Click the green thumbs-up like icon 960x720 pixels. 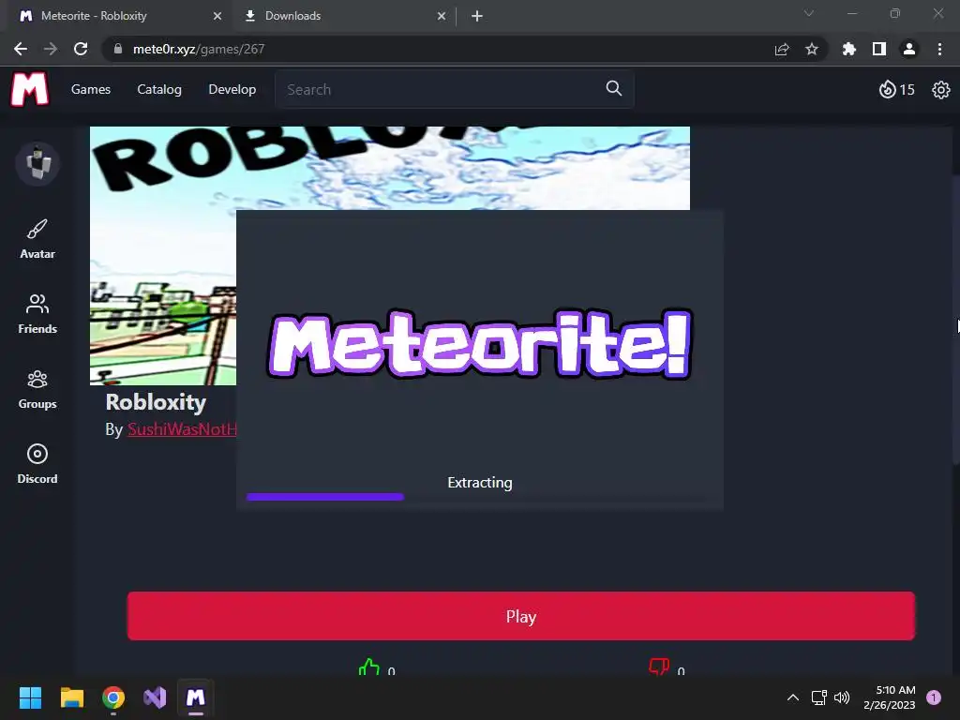coord(369,667)
